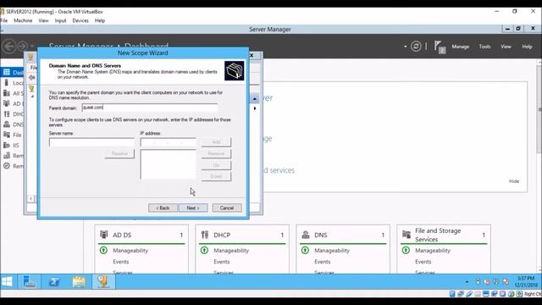Open the navigation history dropdown beside the arrows
The width and height of the screenshot is (542, 305).
(x=32, y=46)
